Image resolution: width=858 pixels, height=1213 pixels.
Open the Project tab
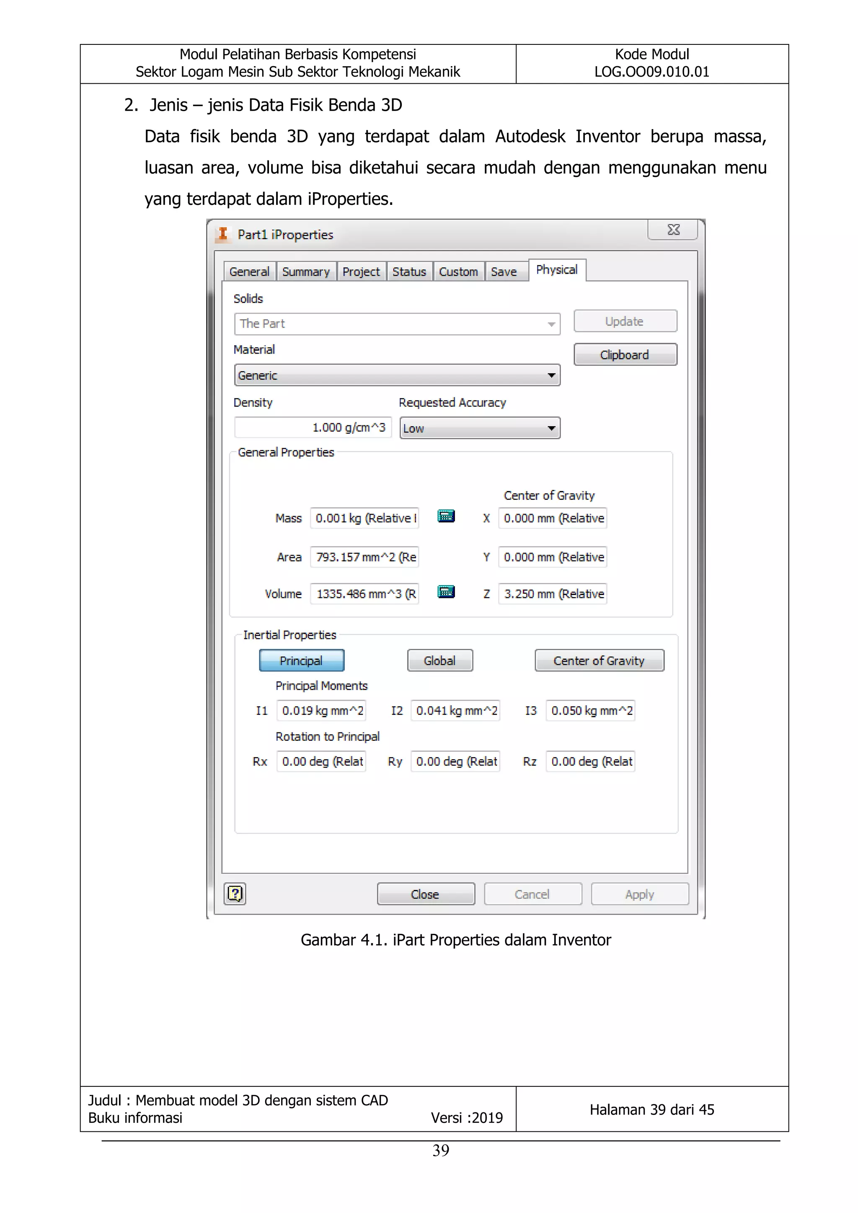click(361, 272)
